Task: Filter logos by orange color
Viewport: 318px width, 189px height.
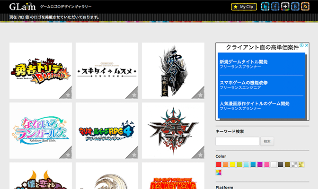Action: [x=226, y=164]
